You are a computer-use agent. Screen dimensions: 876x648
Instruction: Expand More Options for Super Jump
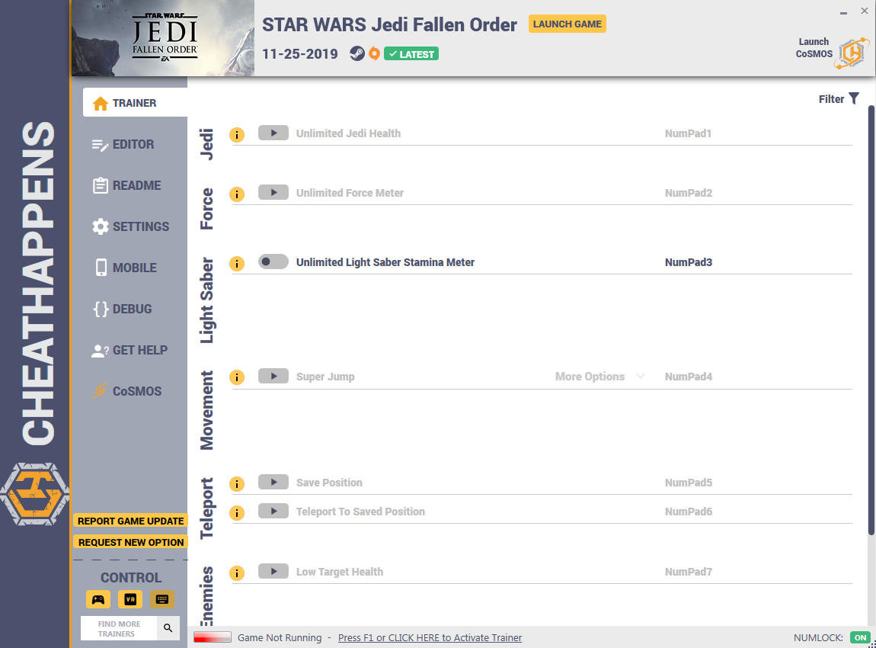point(599,377)
